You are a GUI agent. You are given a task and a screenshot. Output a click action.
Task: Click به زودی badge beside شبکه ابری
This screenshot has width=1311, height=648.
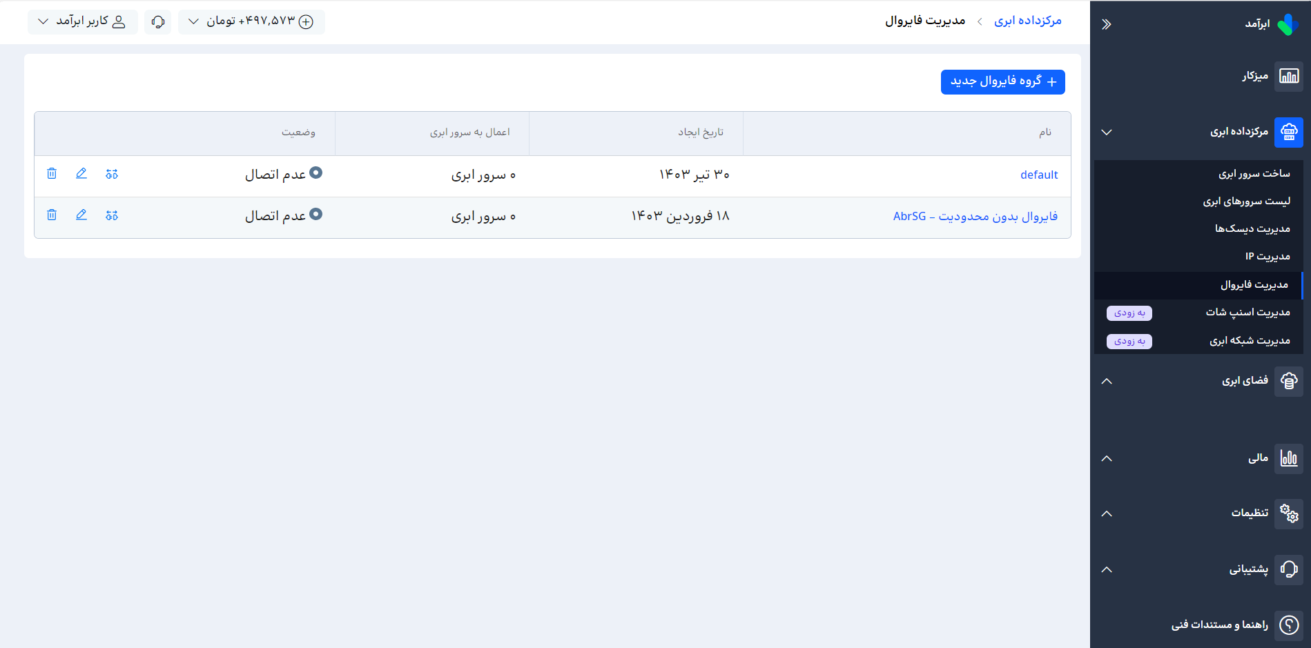coord(1129,342)
